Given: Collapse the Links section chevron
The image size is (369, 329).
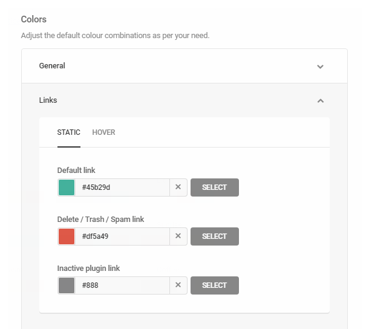Looking at the screenshot, I should point(320,101).
